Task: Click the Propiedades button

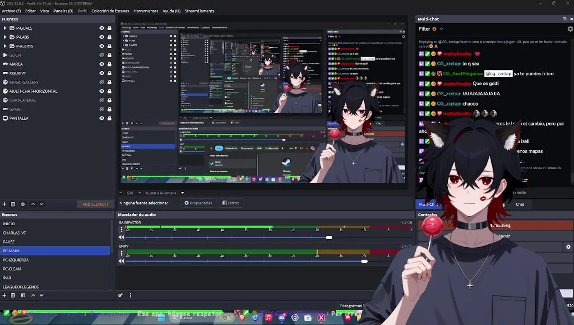Action: [x=198, y=203]
